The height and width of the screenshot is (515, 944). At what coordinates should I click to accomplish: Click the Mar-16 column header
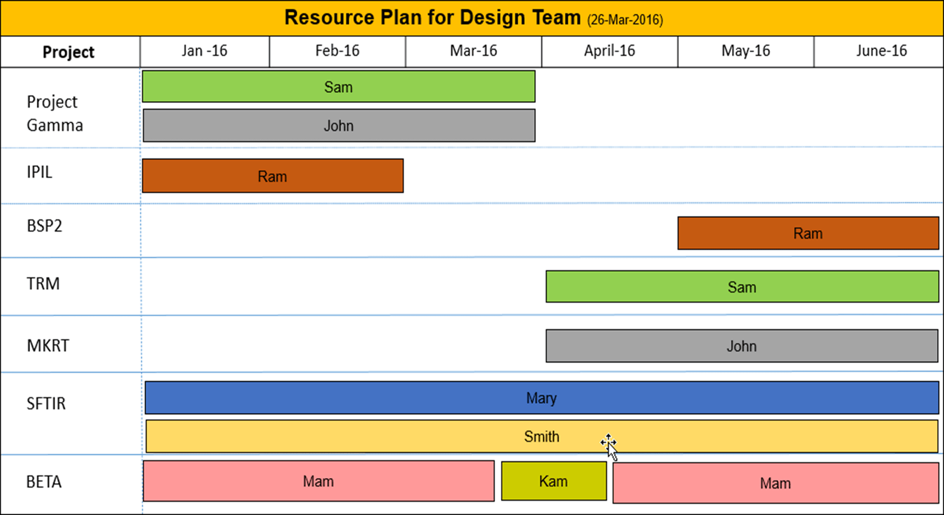click(x=473, y=51)
